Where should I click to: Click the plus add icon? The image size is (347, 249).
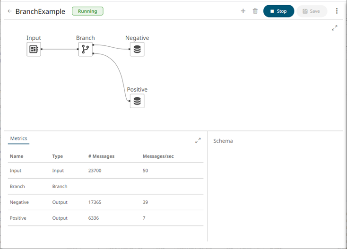pyautogui.click(x=243, y=11)
